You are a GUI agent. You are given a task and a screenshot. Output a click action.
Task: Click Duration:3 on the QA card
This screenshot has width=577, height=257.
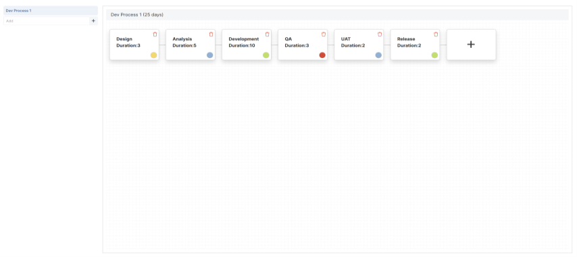pyautogui.click(x=297, y=45)
